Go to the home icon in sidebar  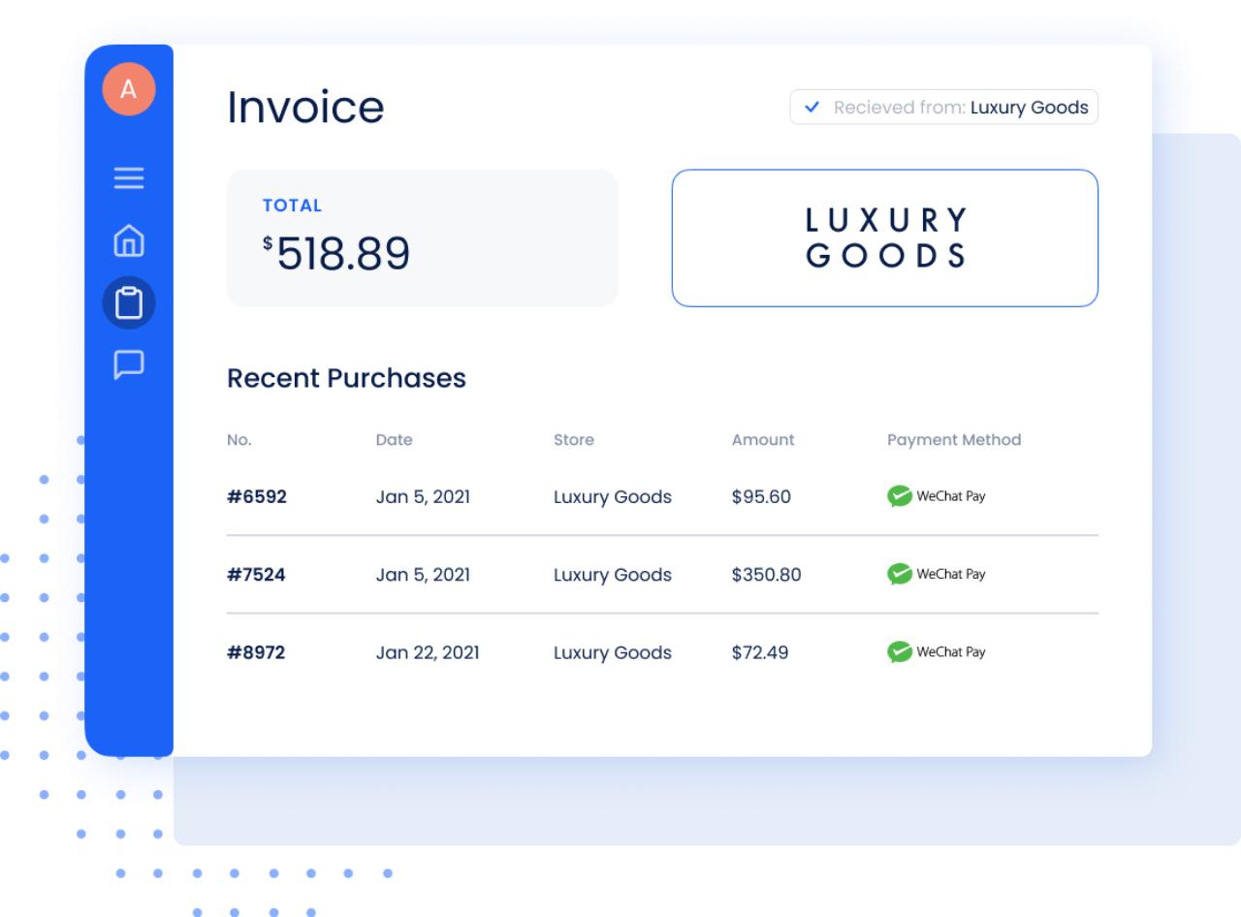[x=129, y=239]
